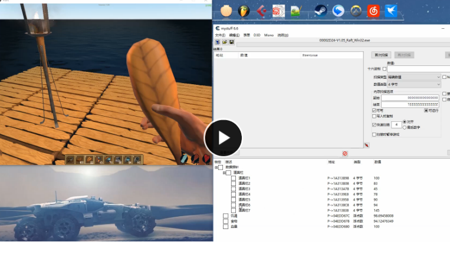Click the blue thirst indicator in game
Screen dimensions: 450x255
pos(184,158)
